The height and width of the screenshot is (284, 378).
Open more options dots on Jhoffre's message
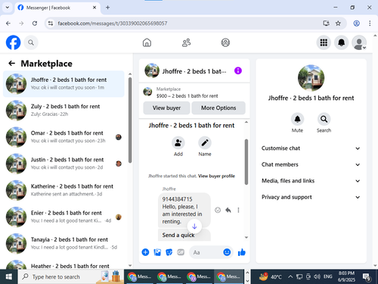point(238,210)
